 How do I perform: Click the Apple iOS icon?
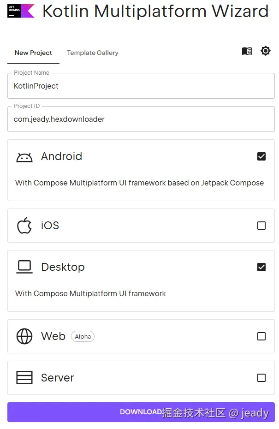click(x=24, y=226)
